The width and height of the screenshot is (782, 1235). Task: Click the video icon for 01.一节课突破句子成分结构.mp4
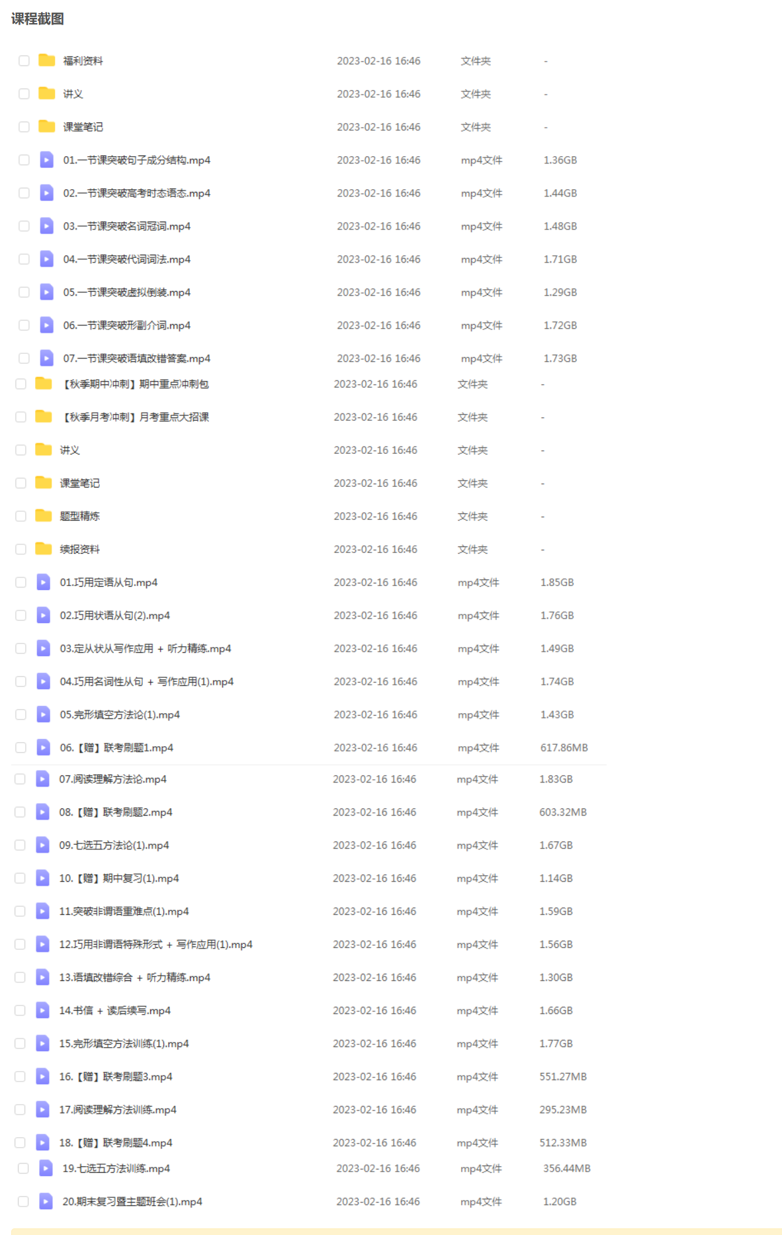(x=46, y=159)
